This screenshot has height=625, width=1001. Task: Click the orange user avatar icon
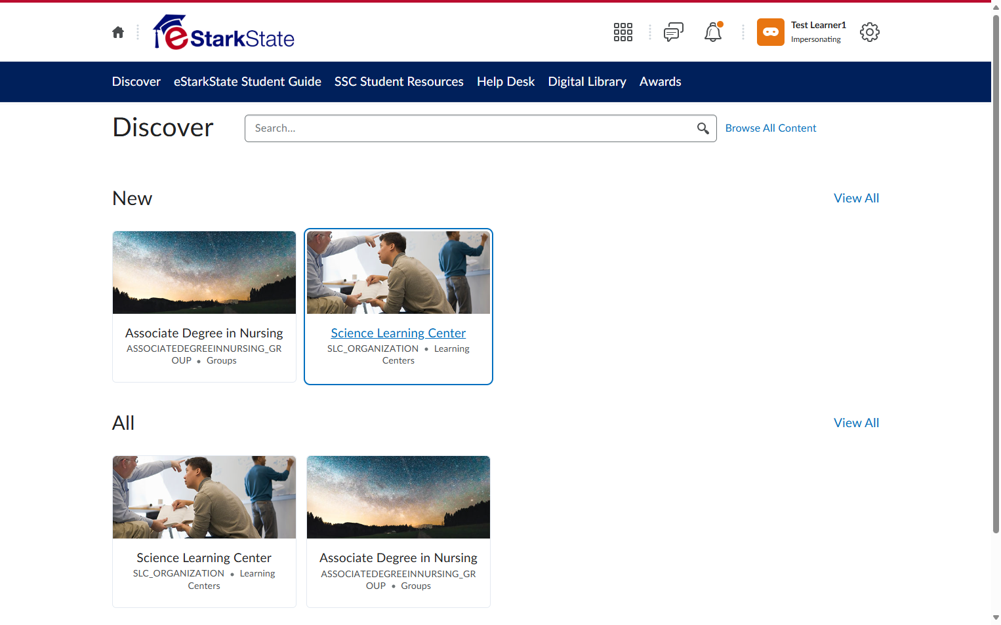[770, 32]
